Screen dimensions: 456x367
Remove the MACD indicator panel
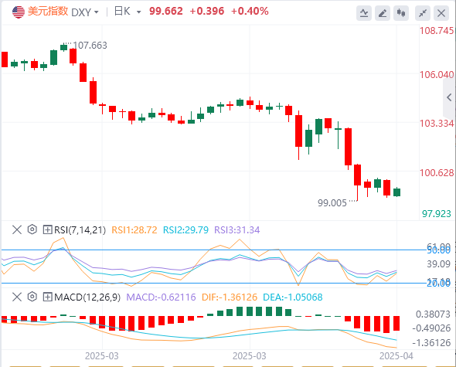(17, 297)
